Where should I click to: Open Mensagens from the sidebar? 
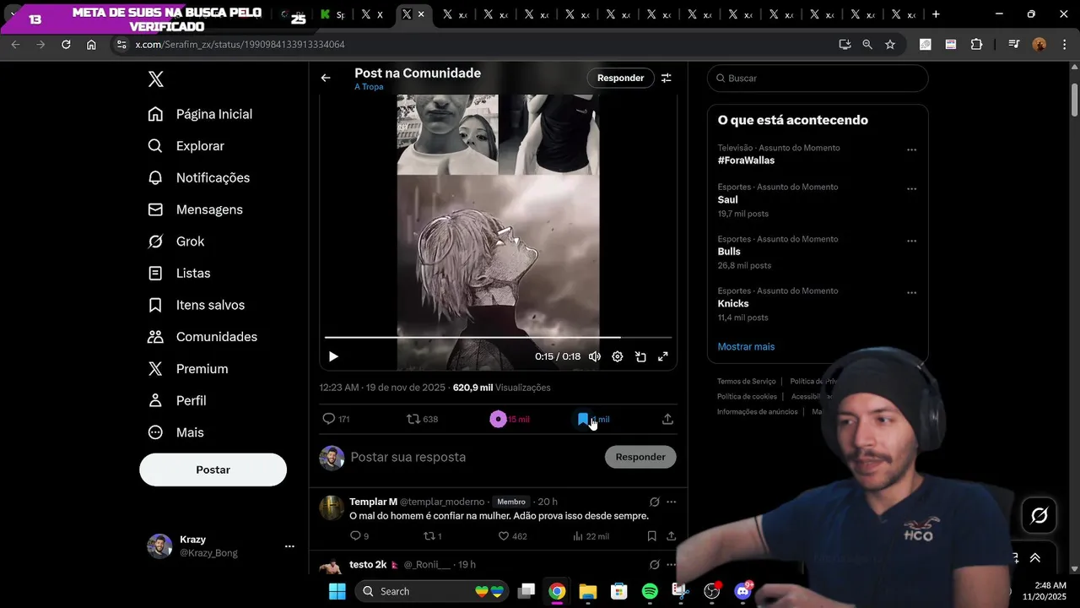pos(196,209)
